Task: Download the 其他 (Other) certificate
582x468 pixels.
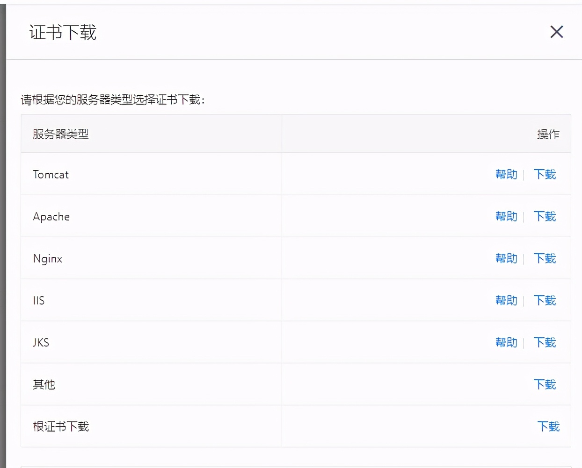Action: [545, 384]
